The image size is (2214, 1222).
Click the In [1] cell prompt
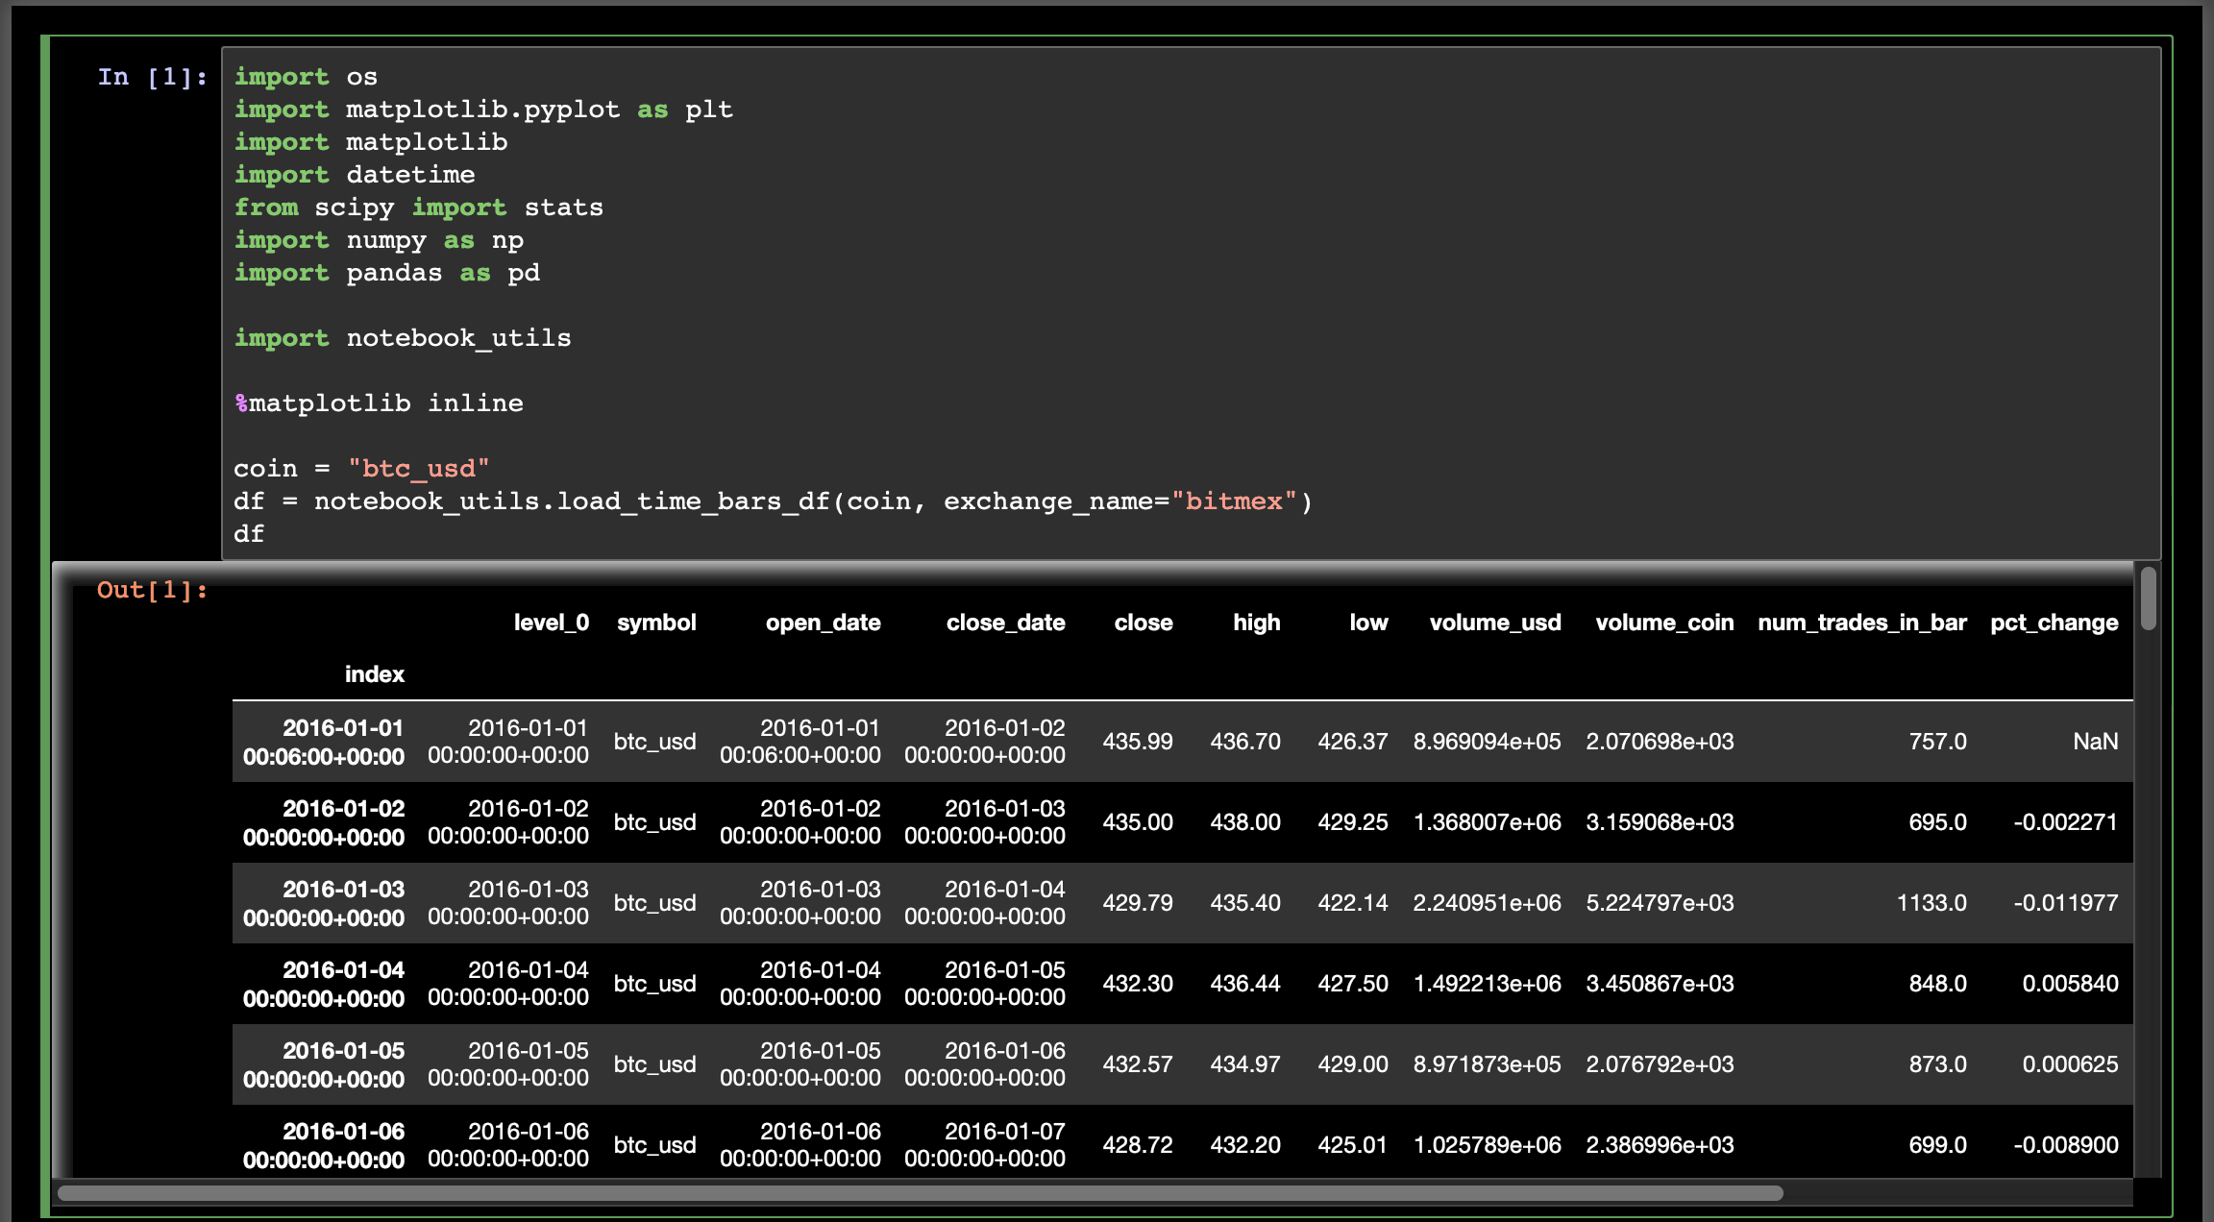point(152,77)
